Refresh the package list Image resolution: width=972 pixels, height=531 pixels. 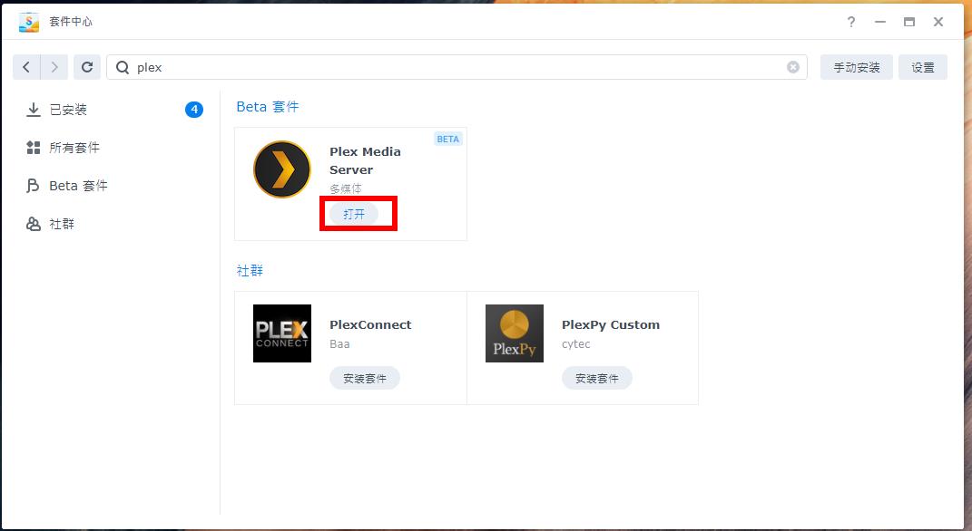[87, 67]
